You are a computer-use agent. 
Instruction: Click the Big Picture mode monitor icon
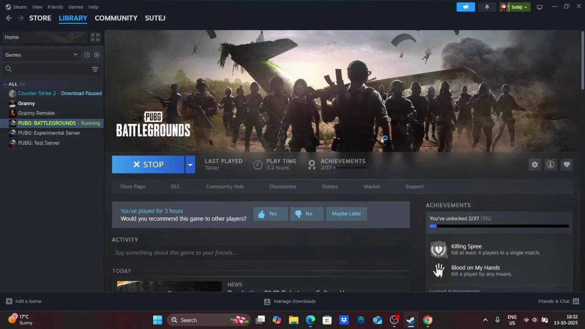pyautogui.click(x=539, y=7)
